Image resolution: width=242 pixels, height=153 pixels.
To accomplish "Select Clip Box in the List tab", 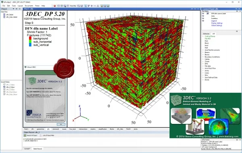I will pos(208,39).
